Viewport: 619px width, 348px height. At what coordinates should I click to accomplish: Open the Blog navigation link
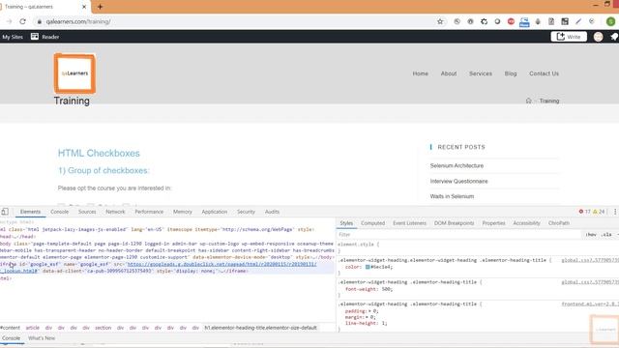coord(511,73)
